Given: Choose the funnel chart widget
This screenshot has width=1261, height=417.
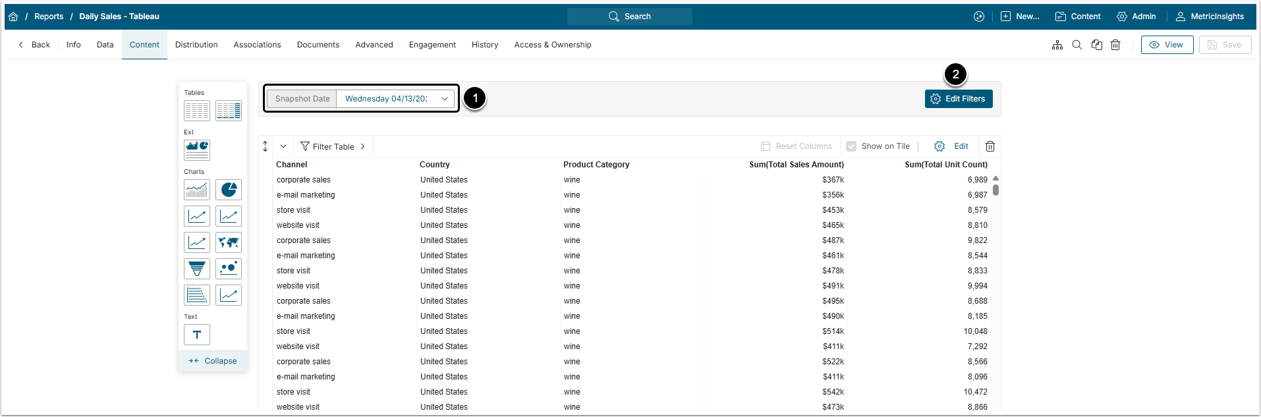Looking at the screenshot, I should (x=197, y=269).
